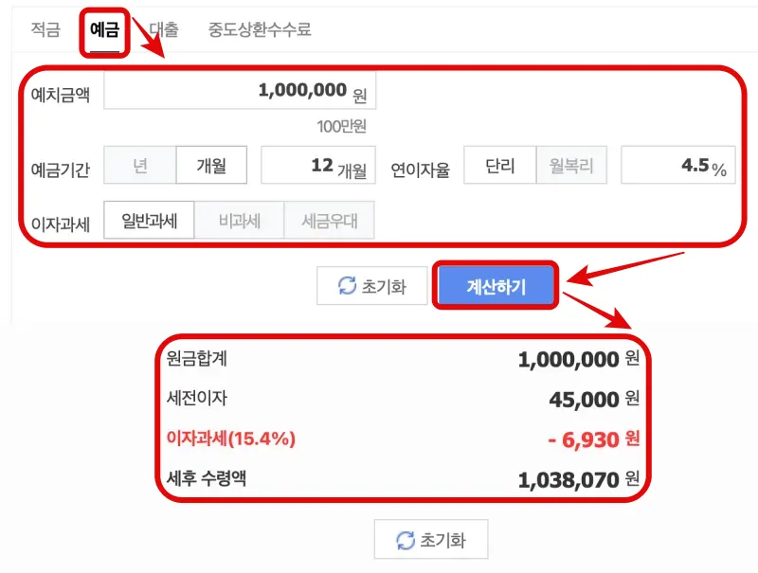Click the reset icon next to 계산하기

coord(343,286)
